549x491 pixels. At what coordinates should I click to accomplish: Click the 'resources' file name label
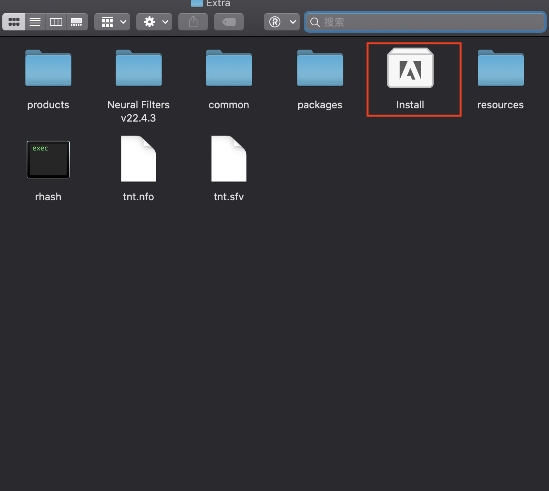click(x=501, y=105)
